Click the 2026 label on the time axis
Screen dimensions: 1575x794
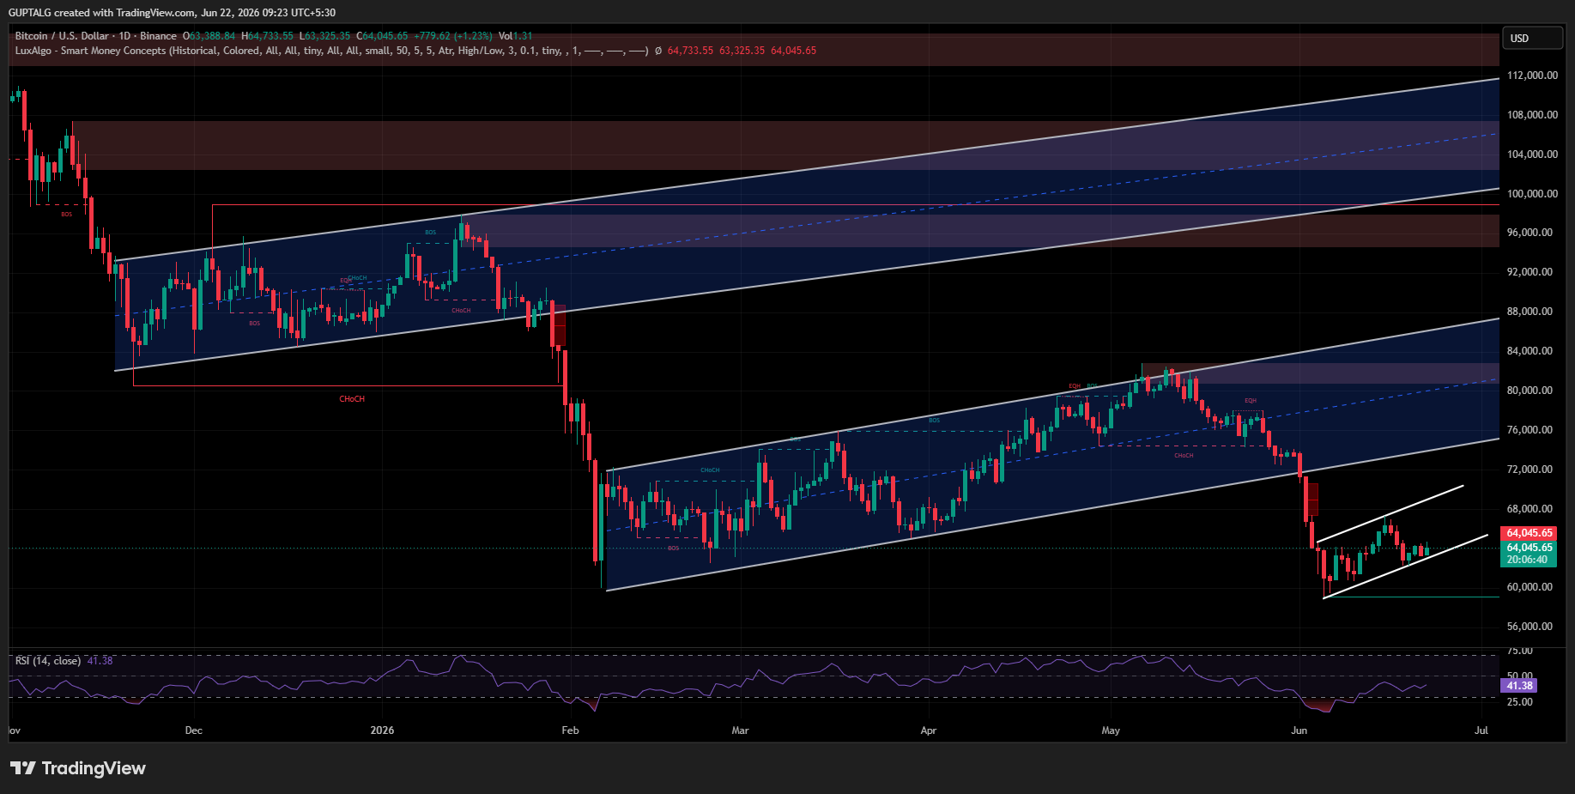click(382, 730)
